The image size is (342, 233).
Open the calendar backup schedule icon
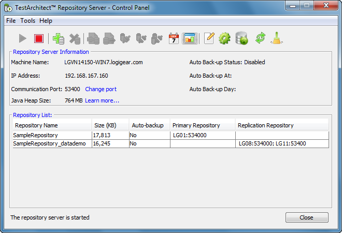click(174, 38)
